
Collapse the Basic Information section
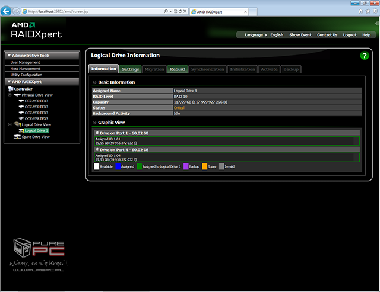click(94, 82)
